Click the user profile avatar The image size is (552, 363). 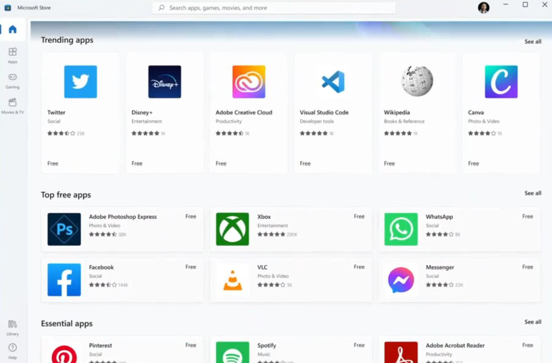click(x=484, y=7)
